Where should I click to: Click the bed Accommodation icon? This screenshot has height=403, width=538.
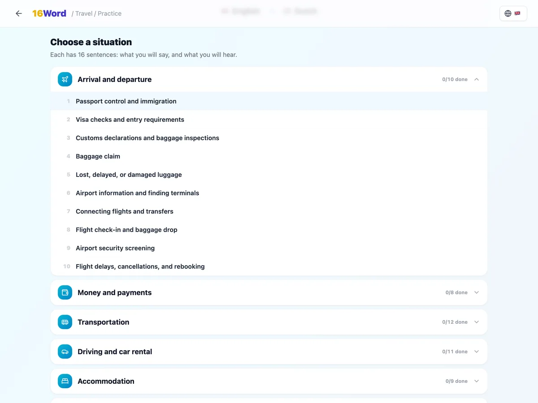[65, 381]
